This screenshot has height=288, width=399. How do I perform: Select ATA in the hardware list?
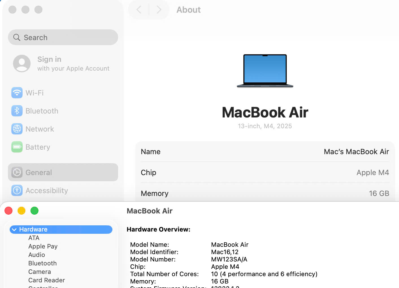point(34,238)
